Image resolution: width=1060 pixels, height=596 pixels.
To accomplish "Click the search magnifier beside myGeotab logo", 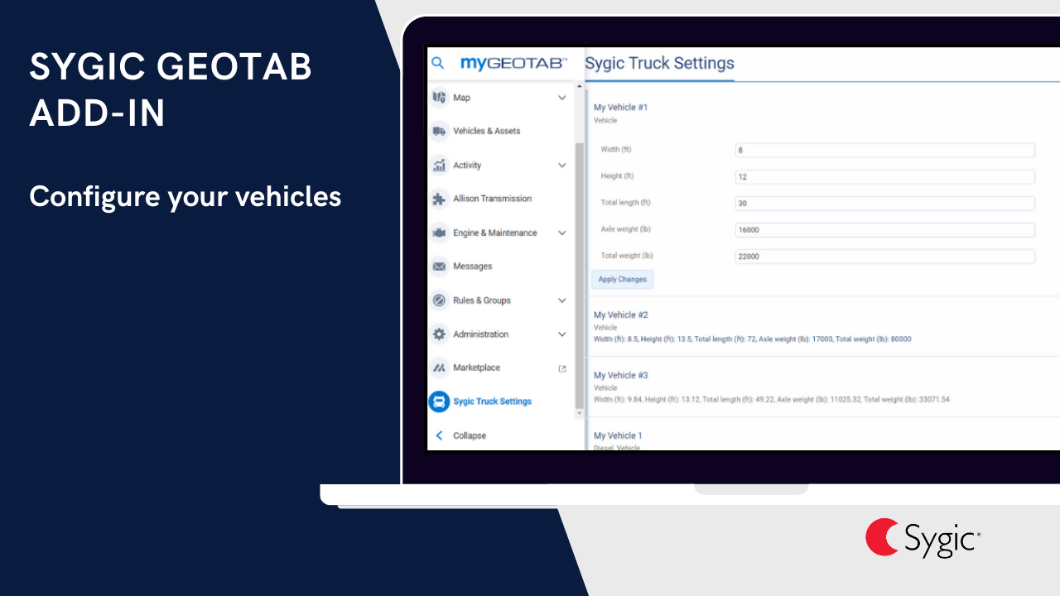I will (x=438, y=63).
